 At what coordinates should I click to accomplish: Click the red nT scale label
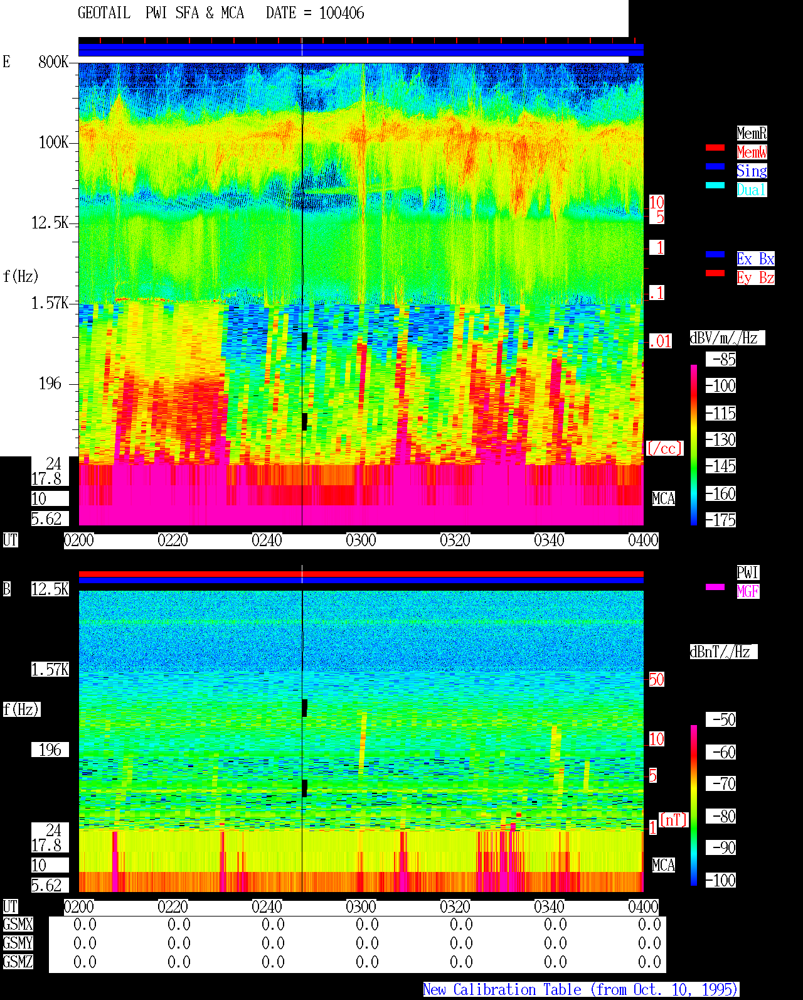pyautogui.click(x=674, y=820)
